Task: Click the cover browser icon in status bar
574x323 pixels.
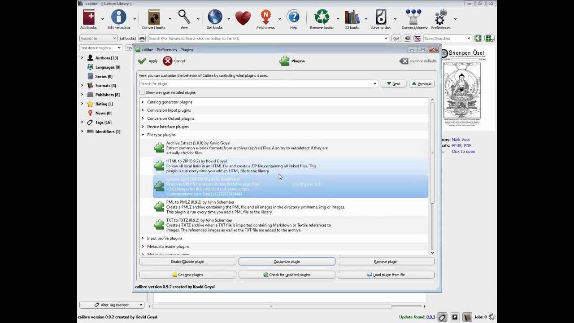Action: pyautogui.click(x=455, y=317)
